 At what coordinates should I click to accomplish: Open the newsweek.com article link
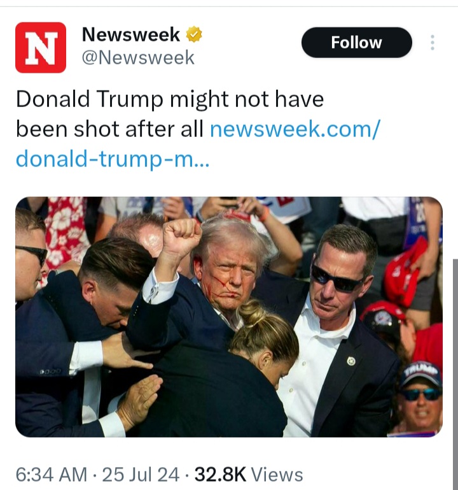[295, 129]
